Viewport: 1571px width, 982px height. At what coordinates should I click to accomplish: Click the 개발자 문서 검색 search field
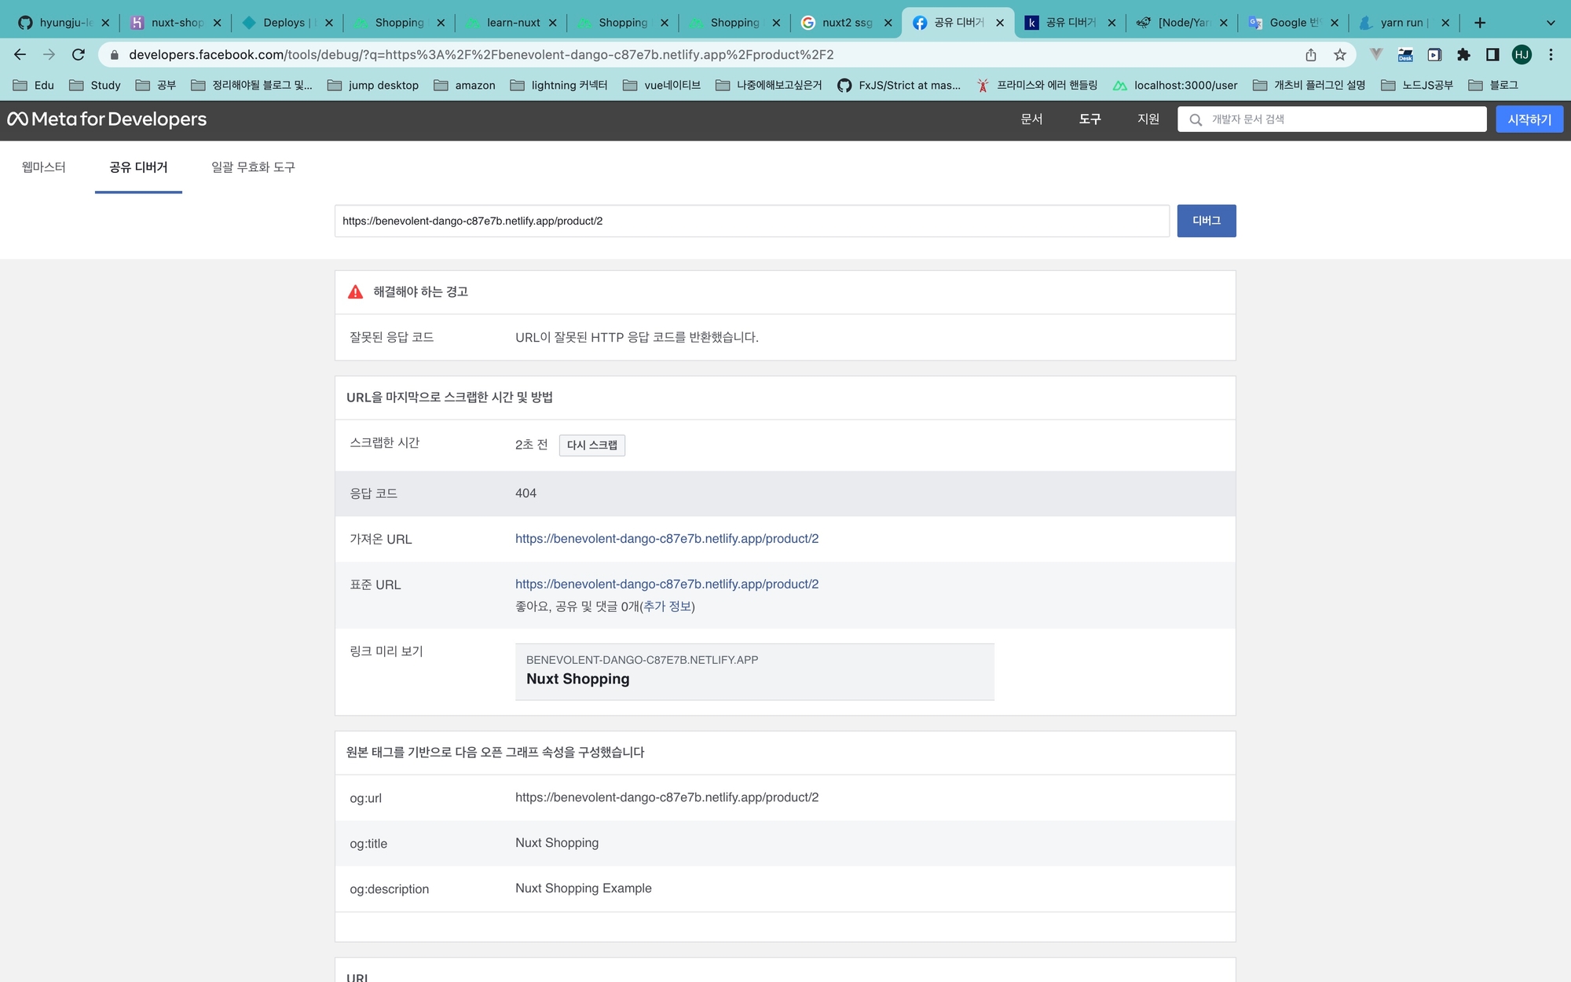tap(1331, 119)
